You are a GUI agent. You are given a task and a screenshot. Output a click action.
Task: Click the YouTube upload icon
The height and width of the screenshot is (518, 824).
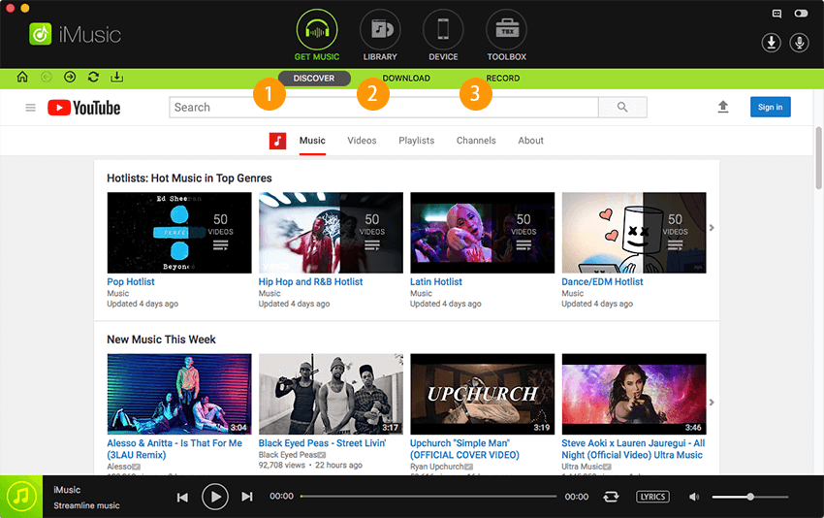point(723,107)
